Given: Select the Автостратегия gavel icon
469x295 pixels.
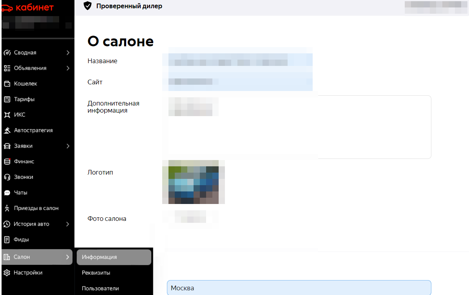Looking at the screenshot, I should coord(7,130).
